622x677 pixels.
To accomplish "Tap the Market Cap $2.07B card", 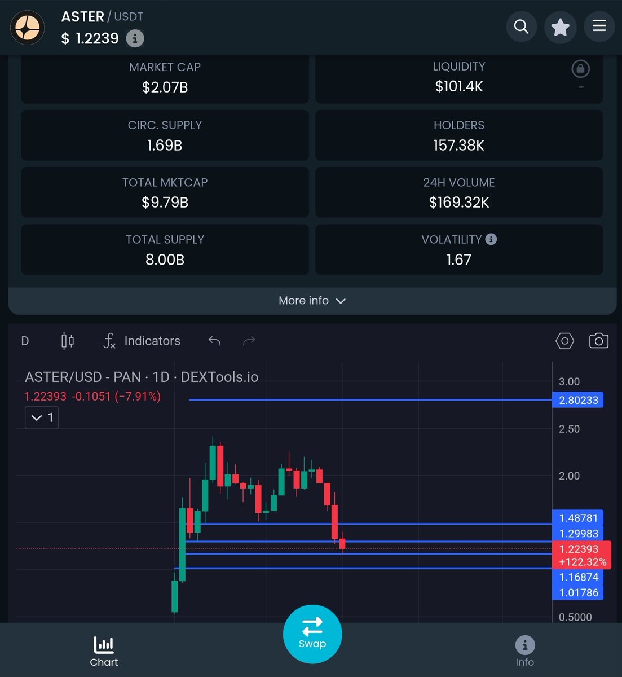I will [165, 78].
